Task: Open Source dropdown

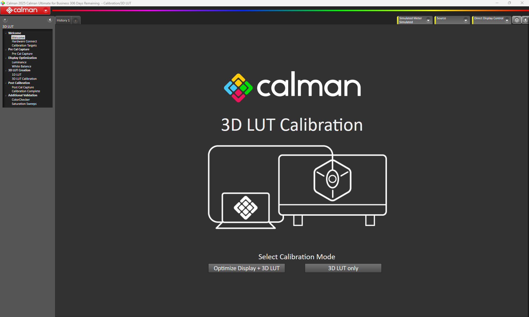Action: tap(466, 20)
